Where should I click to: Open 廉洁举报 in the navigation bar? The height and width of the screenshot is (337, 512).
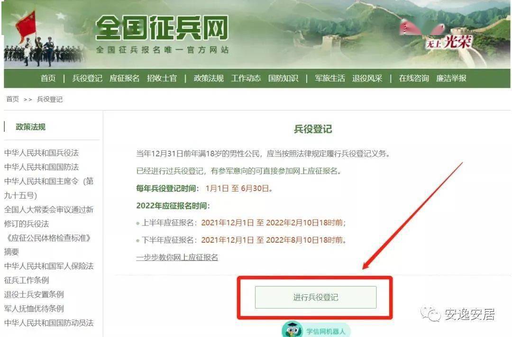(451, 78)
